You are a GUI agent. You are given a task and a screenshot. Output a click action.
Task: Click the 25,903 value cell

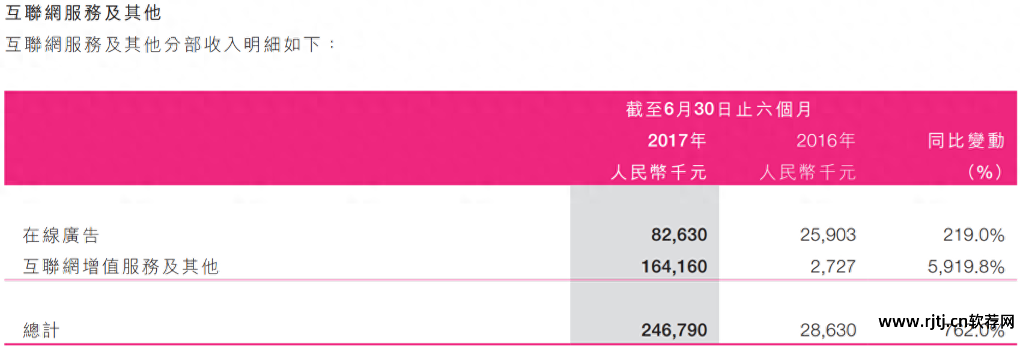point(828,235)
